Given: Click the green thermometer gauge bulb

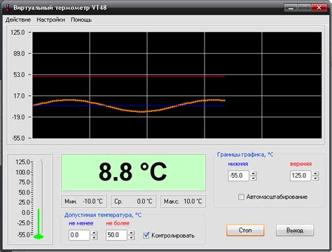Looking at the screenshot, I should [x=39, y=237].
